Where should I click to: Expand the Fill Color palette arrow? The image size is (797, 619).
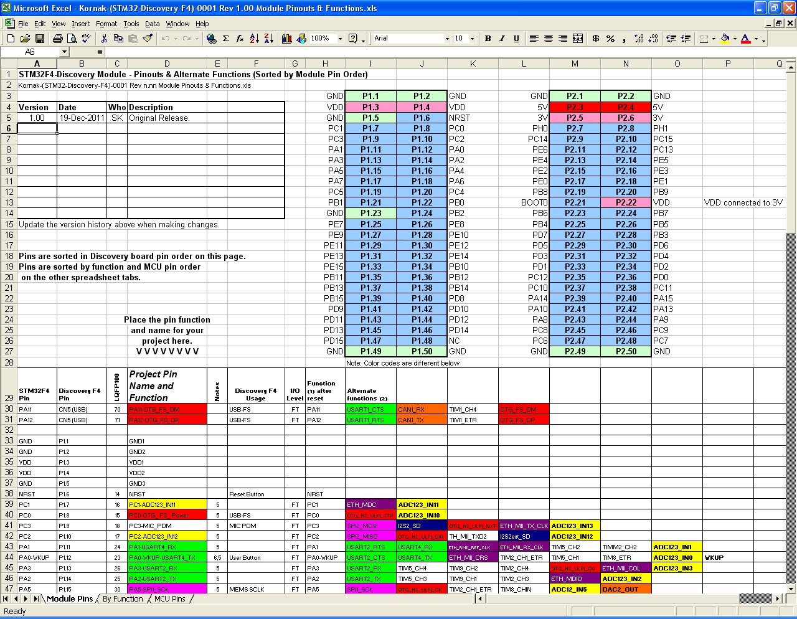pyautogui.click(x=735, y=39)
